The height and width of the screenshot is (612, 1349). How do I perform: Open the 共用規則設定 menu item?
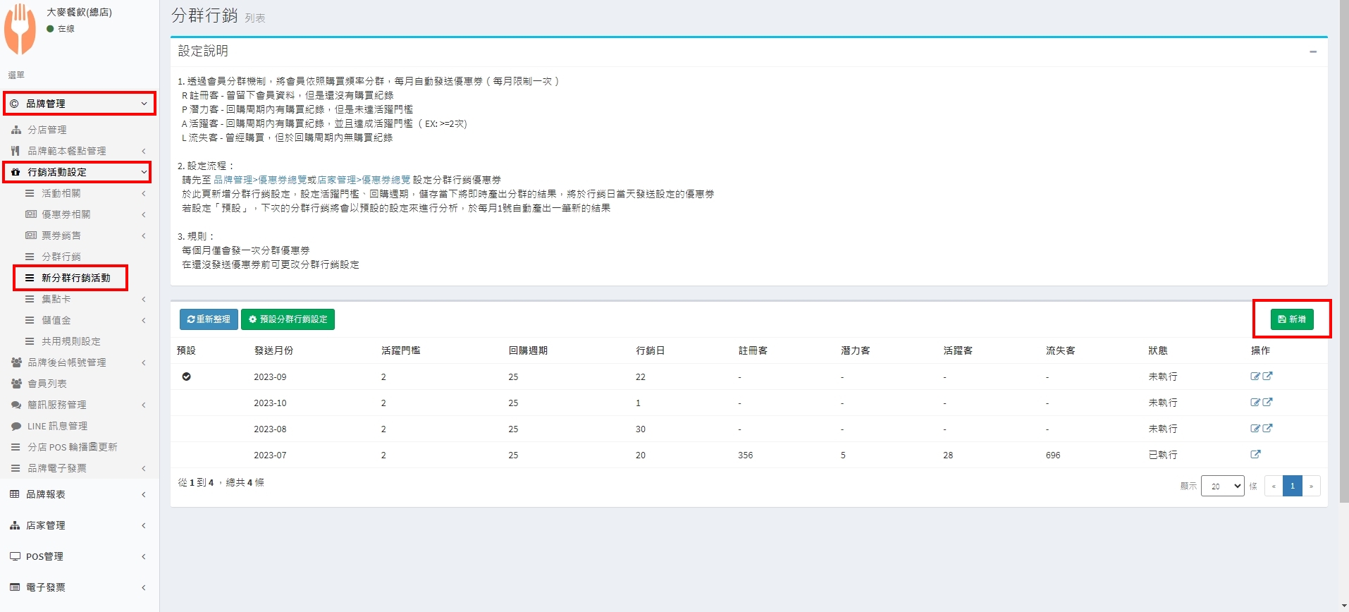[70, 341]
